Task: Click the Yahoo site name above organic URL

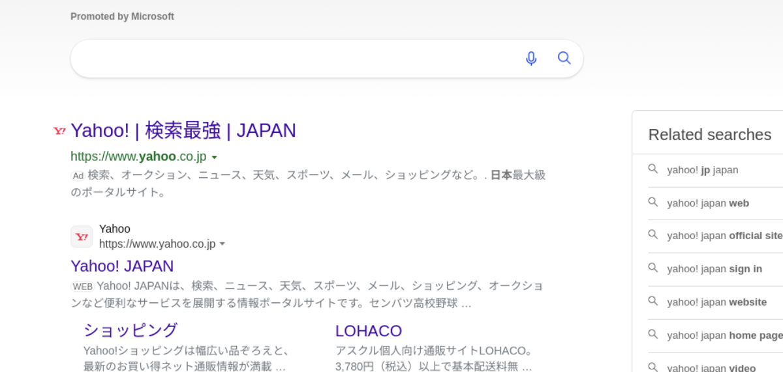Action: pyautogui.click(x=115, y=229)
